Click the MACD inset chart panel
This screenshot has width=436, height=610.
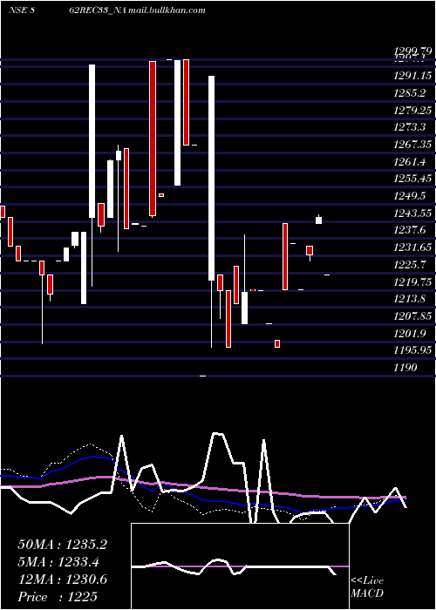[240, 566]
